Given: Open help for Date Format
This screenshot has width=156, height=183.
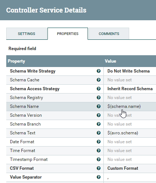Looking at the screenshot, I should click(x=99, y=142).
